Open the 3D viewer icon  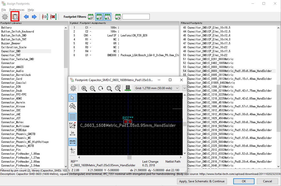pos(128,88)
